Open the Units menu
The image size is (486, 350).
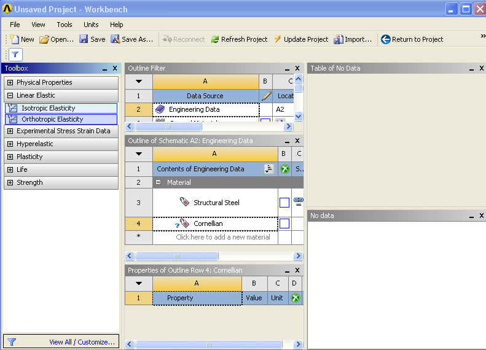pos(91,25)
